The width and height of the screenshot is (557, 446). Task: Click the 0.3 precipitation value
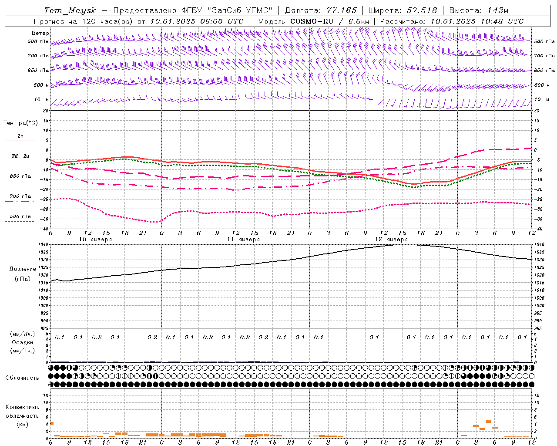pos(208,337)
